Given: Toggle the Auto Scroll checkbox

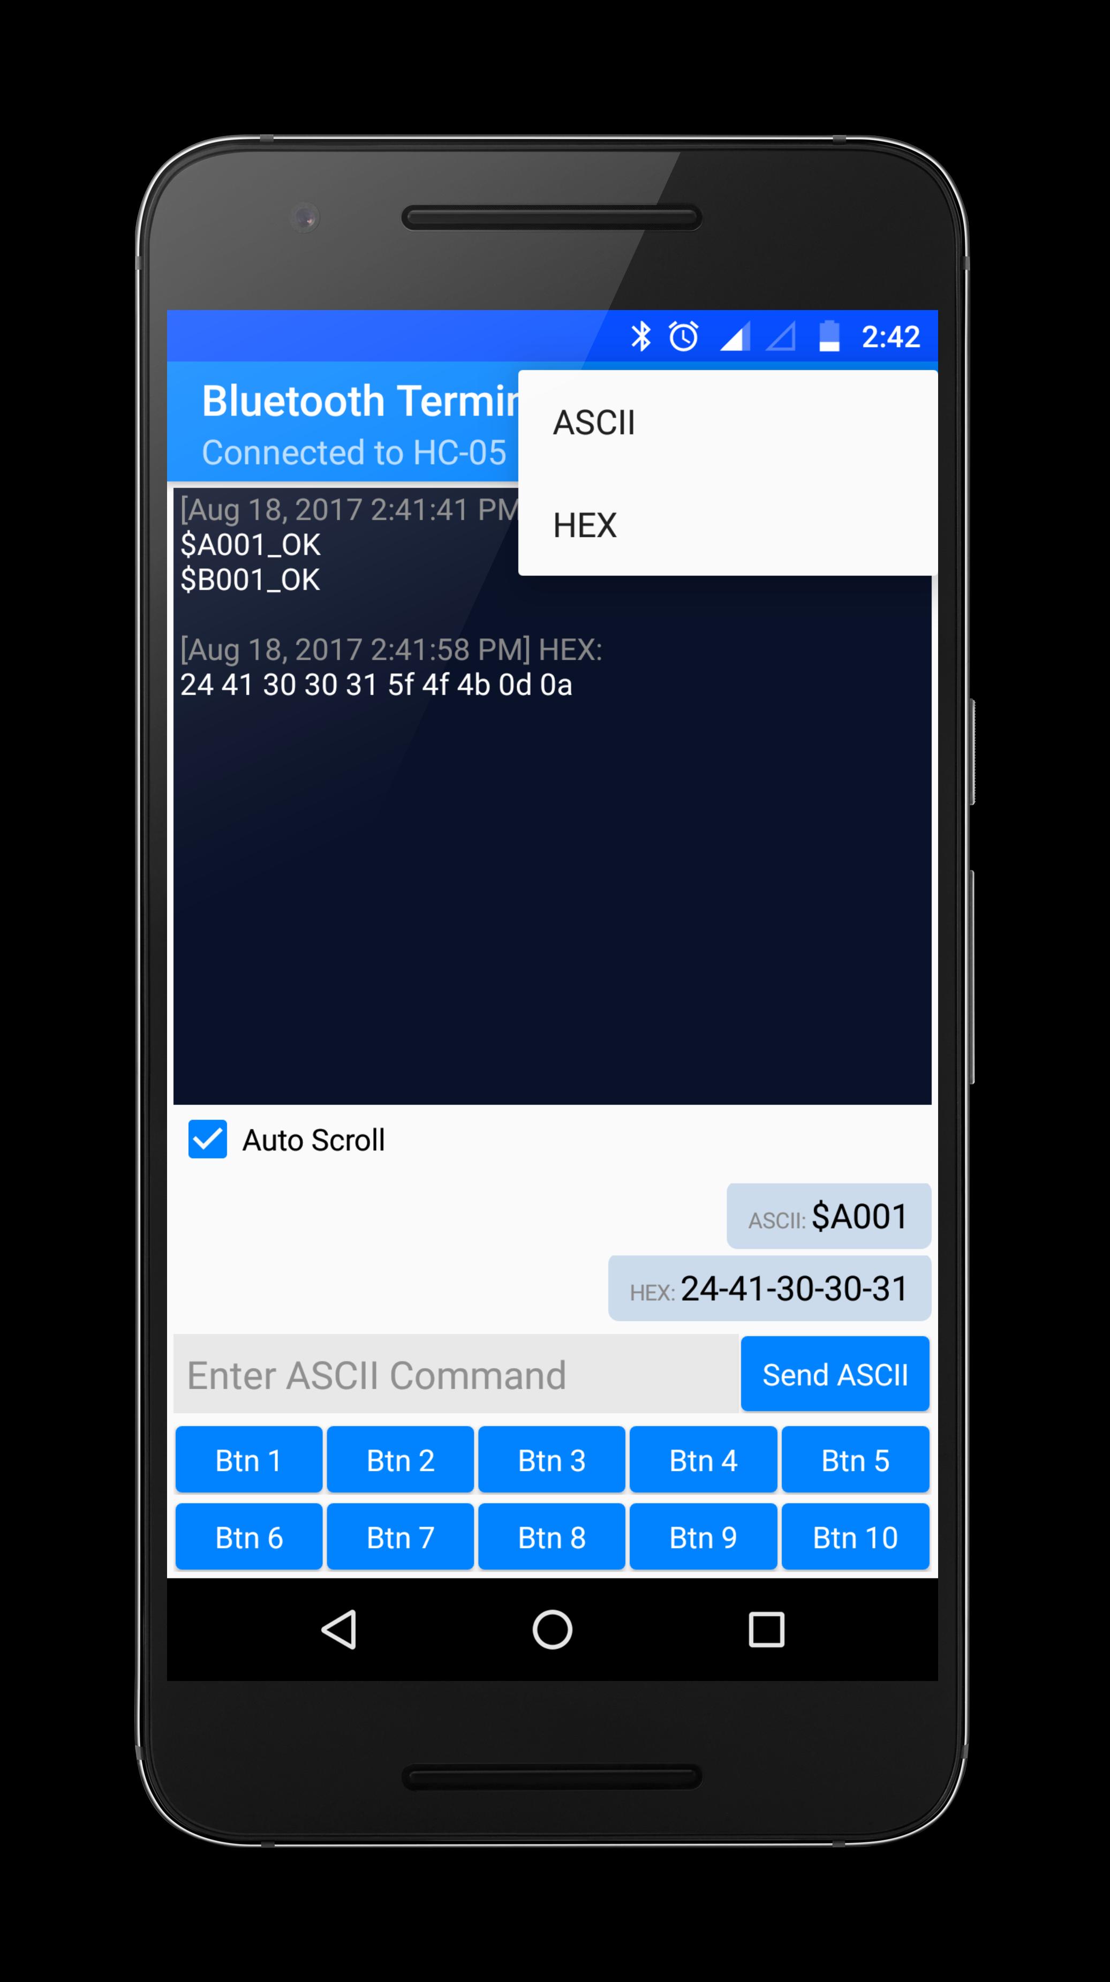Looking at the screenshot, I should 209,1140.
